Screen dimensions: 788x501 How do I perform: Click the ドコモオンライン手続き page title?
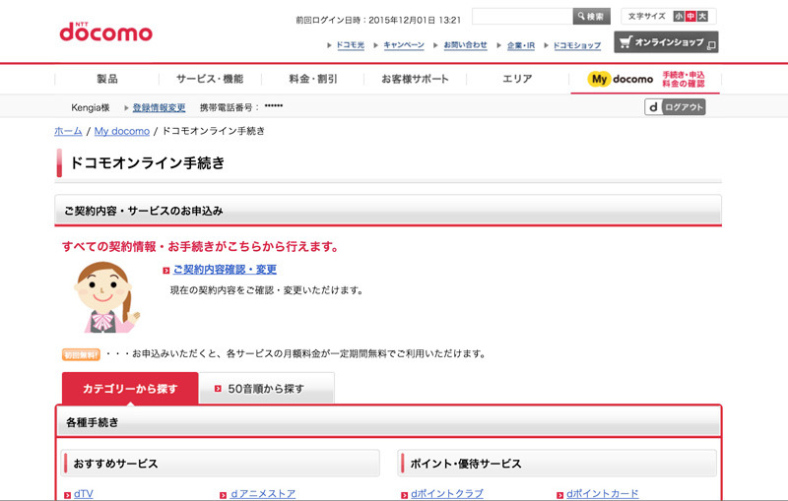(x=147, y=162)
